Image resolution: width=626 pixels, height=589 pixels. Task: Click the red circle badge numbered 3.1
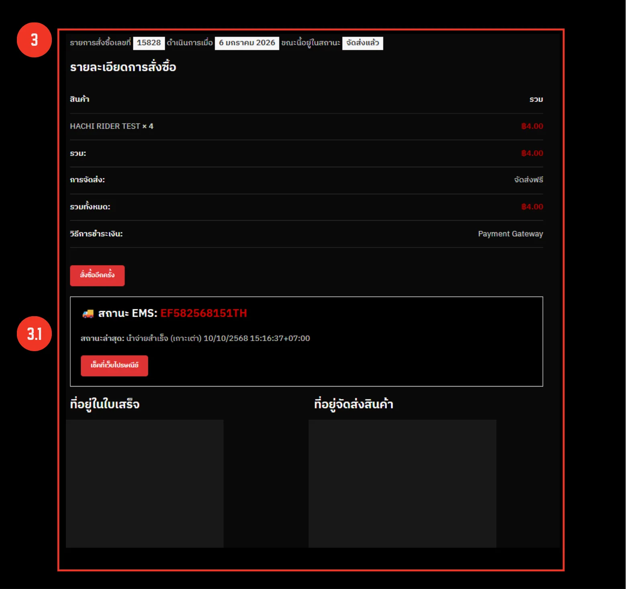pyautogui.click(x=34, y=333)
